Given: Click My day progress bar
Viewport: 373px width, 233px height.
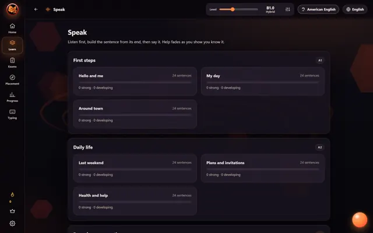Looking at the screenshot, I should 263,82.
